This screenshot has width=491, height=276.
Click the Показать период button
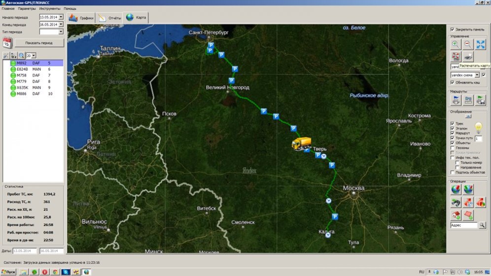point(39,43)
